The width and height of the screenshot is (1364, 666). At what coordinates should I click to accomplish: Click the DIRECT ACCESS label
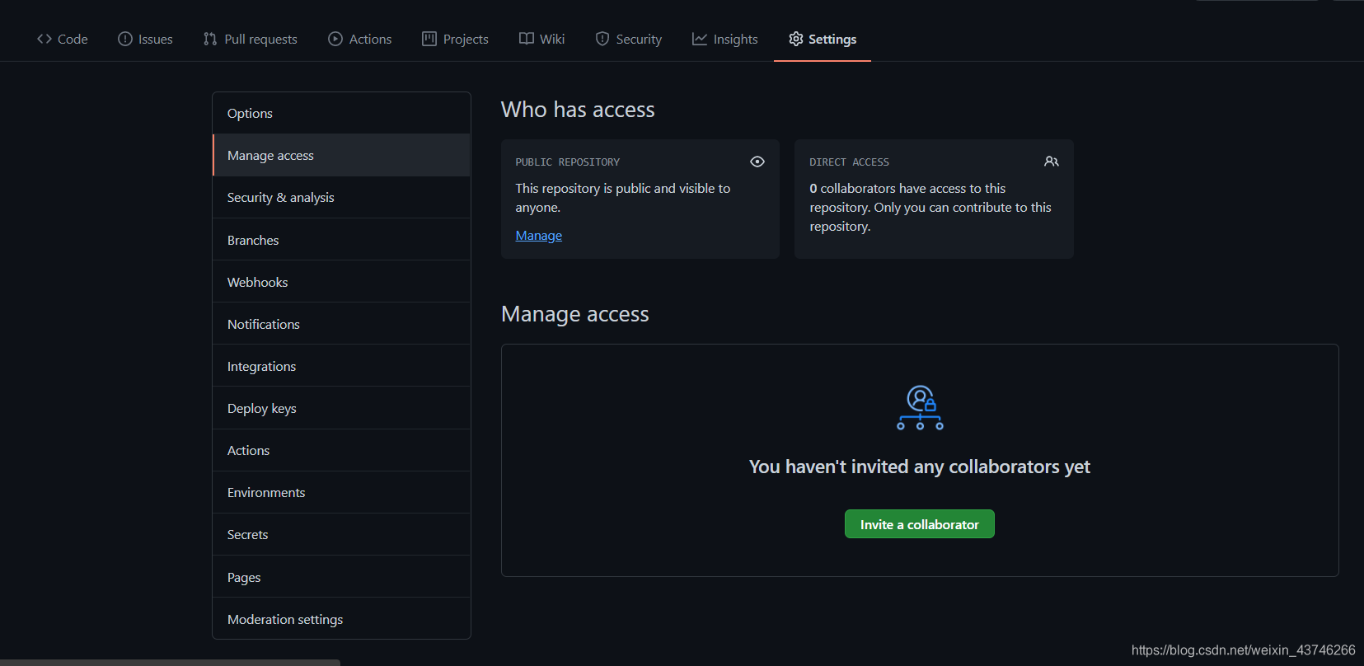(850, 162)
